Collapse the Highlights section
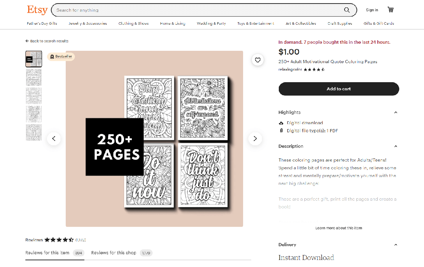 pyautogui.click(x=395, y=113)
